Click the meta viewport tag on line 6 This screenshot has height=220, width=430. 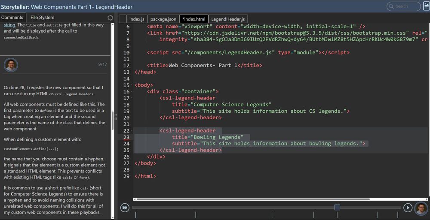[x=256, y=27]
